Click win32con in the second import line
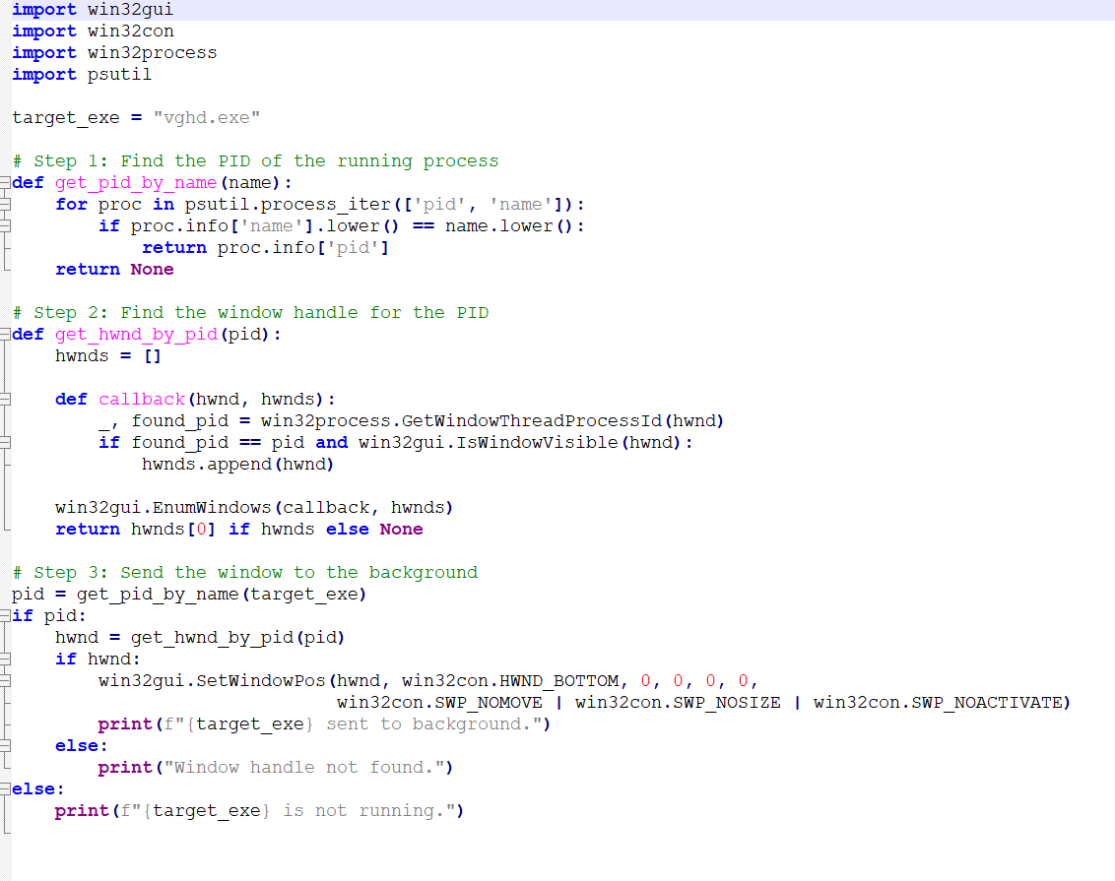This screenshot has width=1115, height=881. (x=130, y=31)
